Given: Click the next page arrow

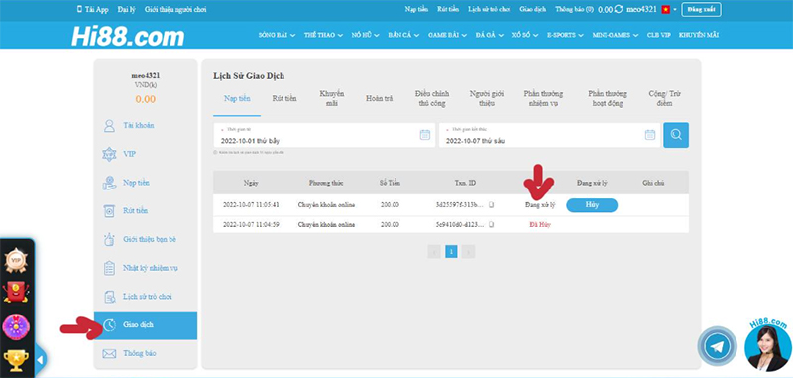Looking at the screenshot, I should (468, 251).
